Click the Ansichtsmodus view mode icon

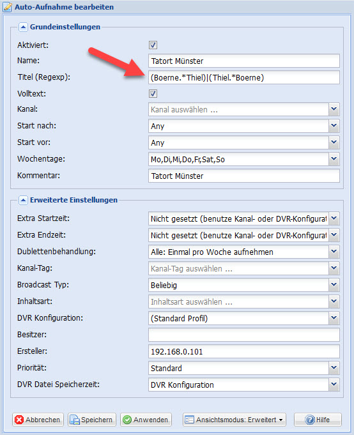click(190, 420)
